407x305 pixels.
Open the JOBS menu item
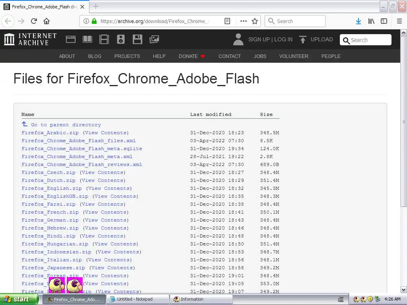coord(260,56)
